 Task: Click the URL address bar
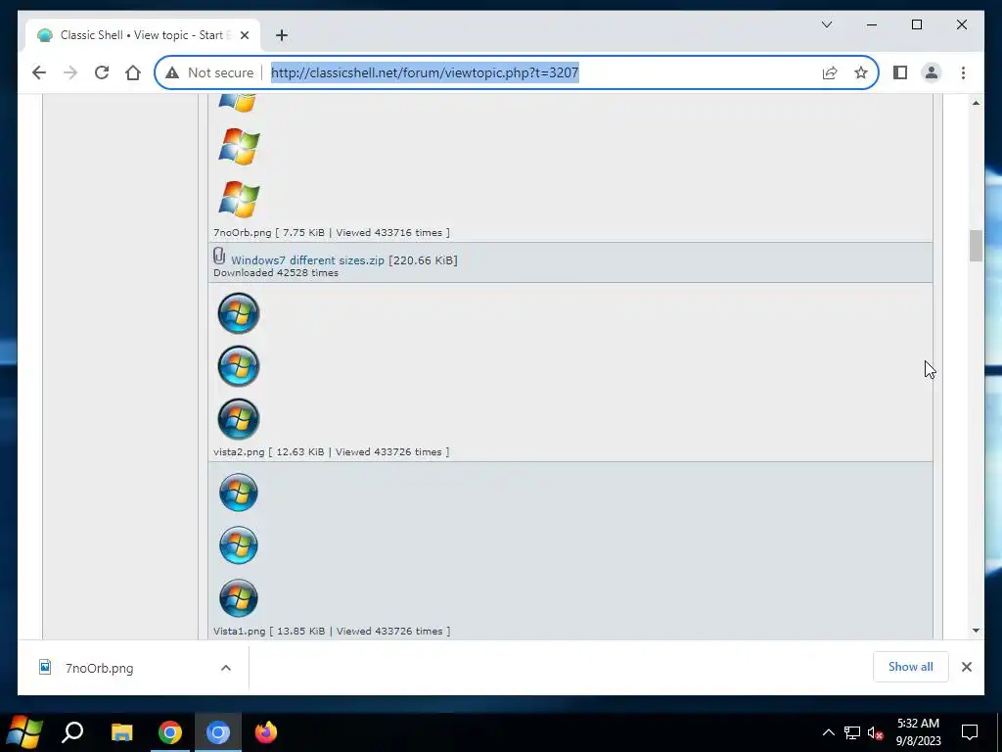coord(425,72)
